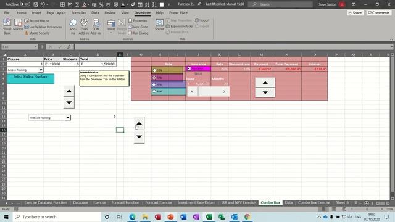The image size is (395, 222).
Task: Switch to the Page Layout tab
Action: 56,12
